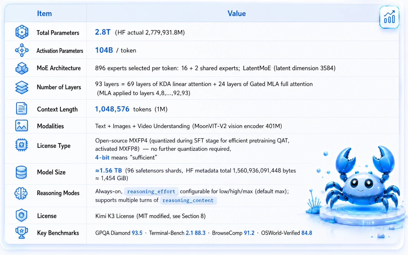Click the '896 experts selected per token' text

[137, 68]
